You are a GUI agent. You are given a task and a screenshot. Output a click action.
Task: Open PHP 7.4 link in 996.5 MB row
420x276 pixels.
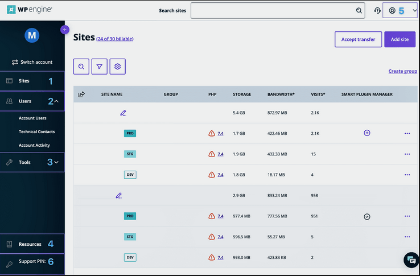tap(220, 237)
